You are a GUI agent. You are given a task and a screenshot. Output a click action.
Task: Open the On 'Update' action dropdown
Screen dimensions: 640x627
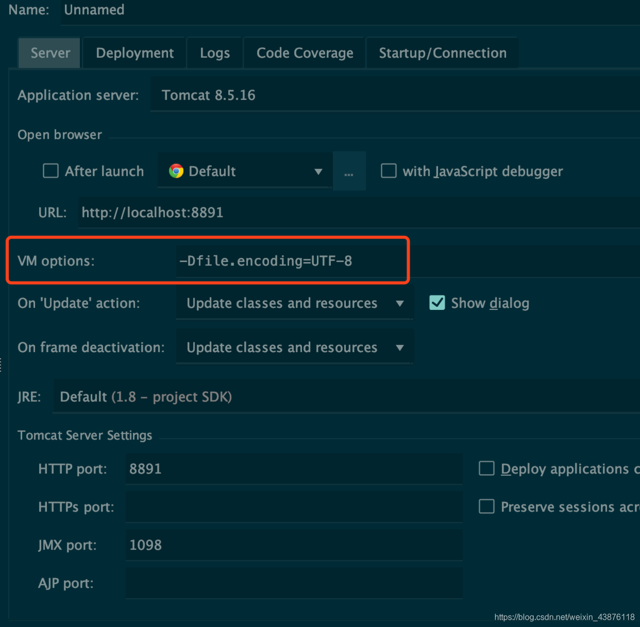(x=295, y=303)
